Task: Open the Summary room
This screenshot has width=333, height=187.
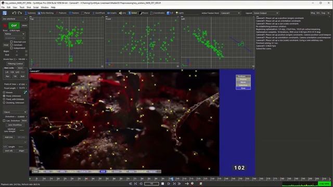Action: point(30,13)
